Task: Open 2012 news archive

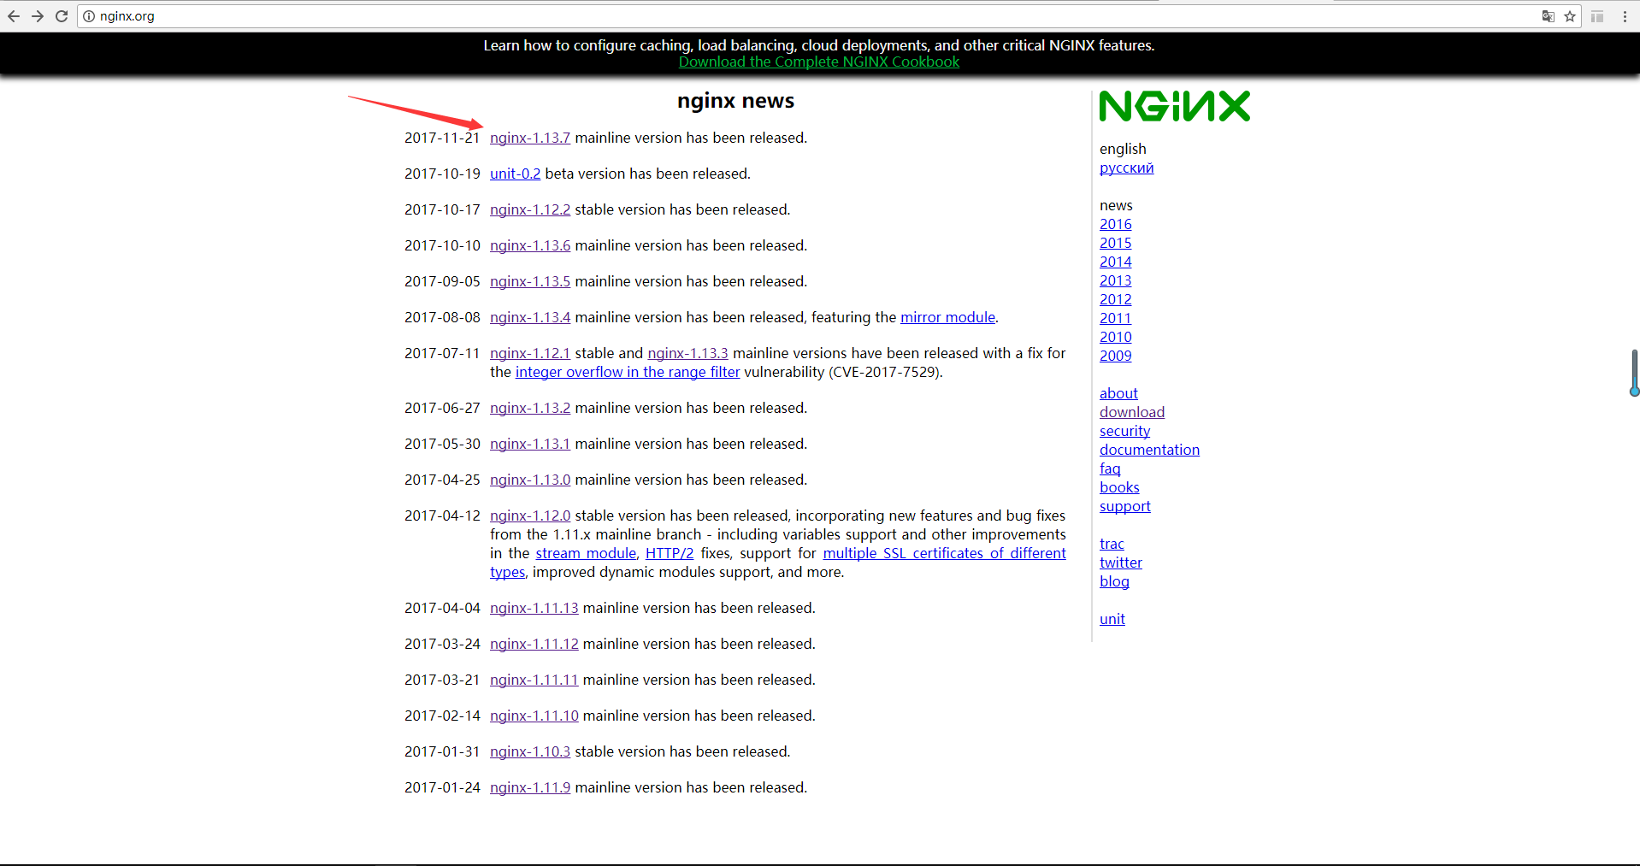Action: [1115, 299]
